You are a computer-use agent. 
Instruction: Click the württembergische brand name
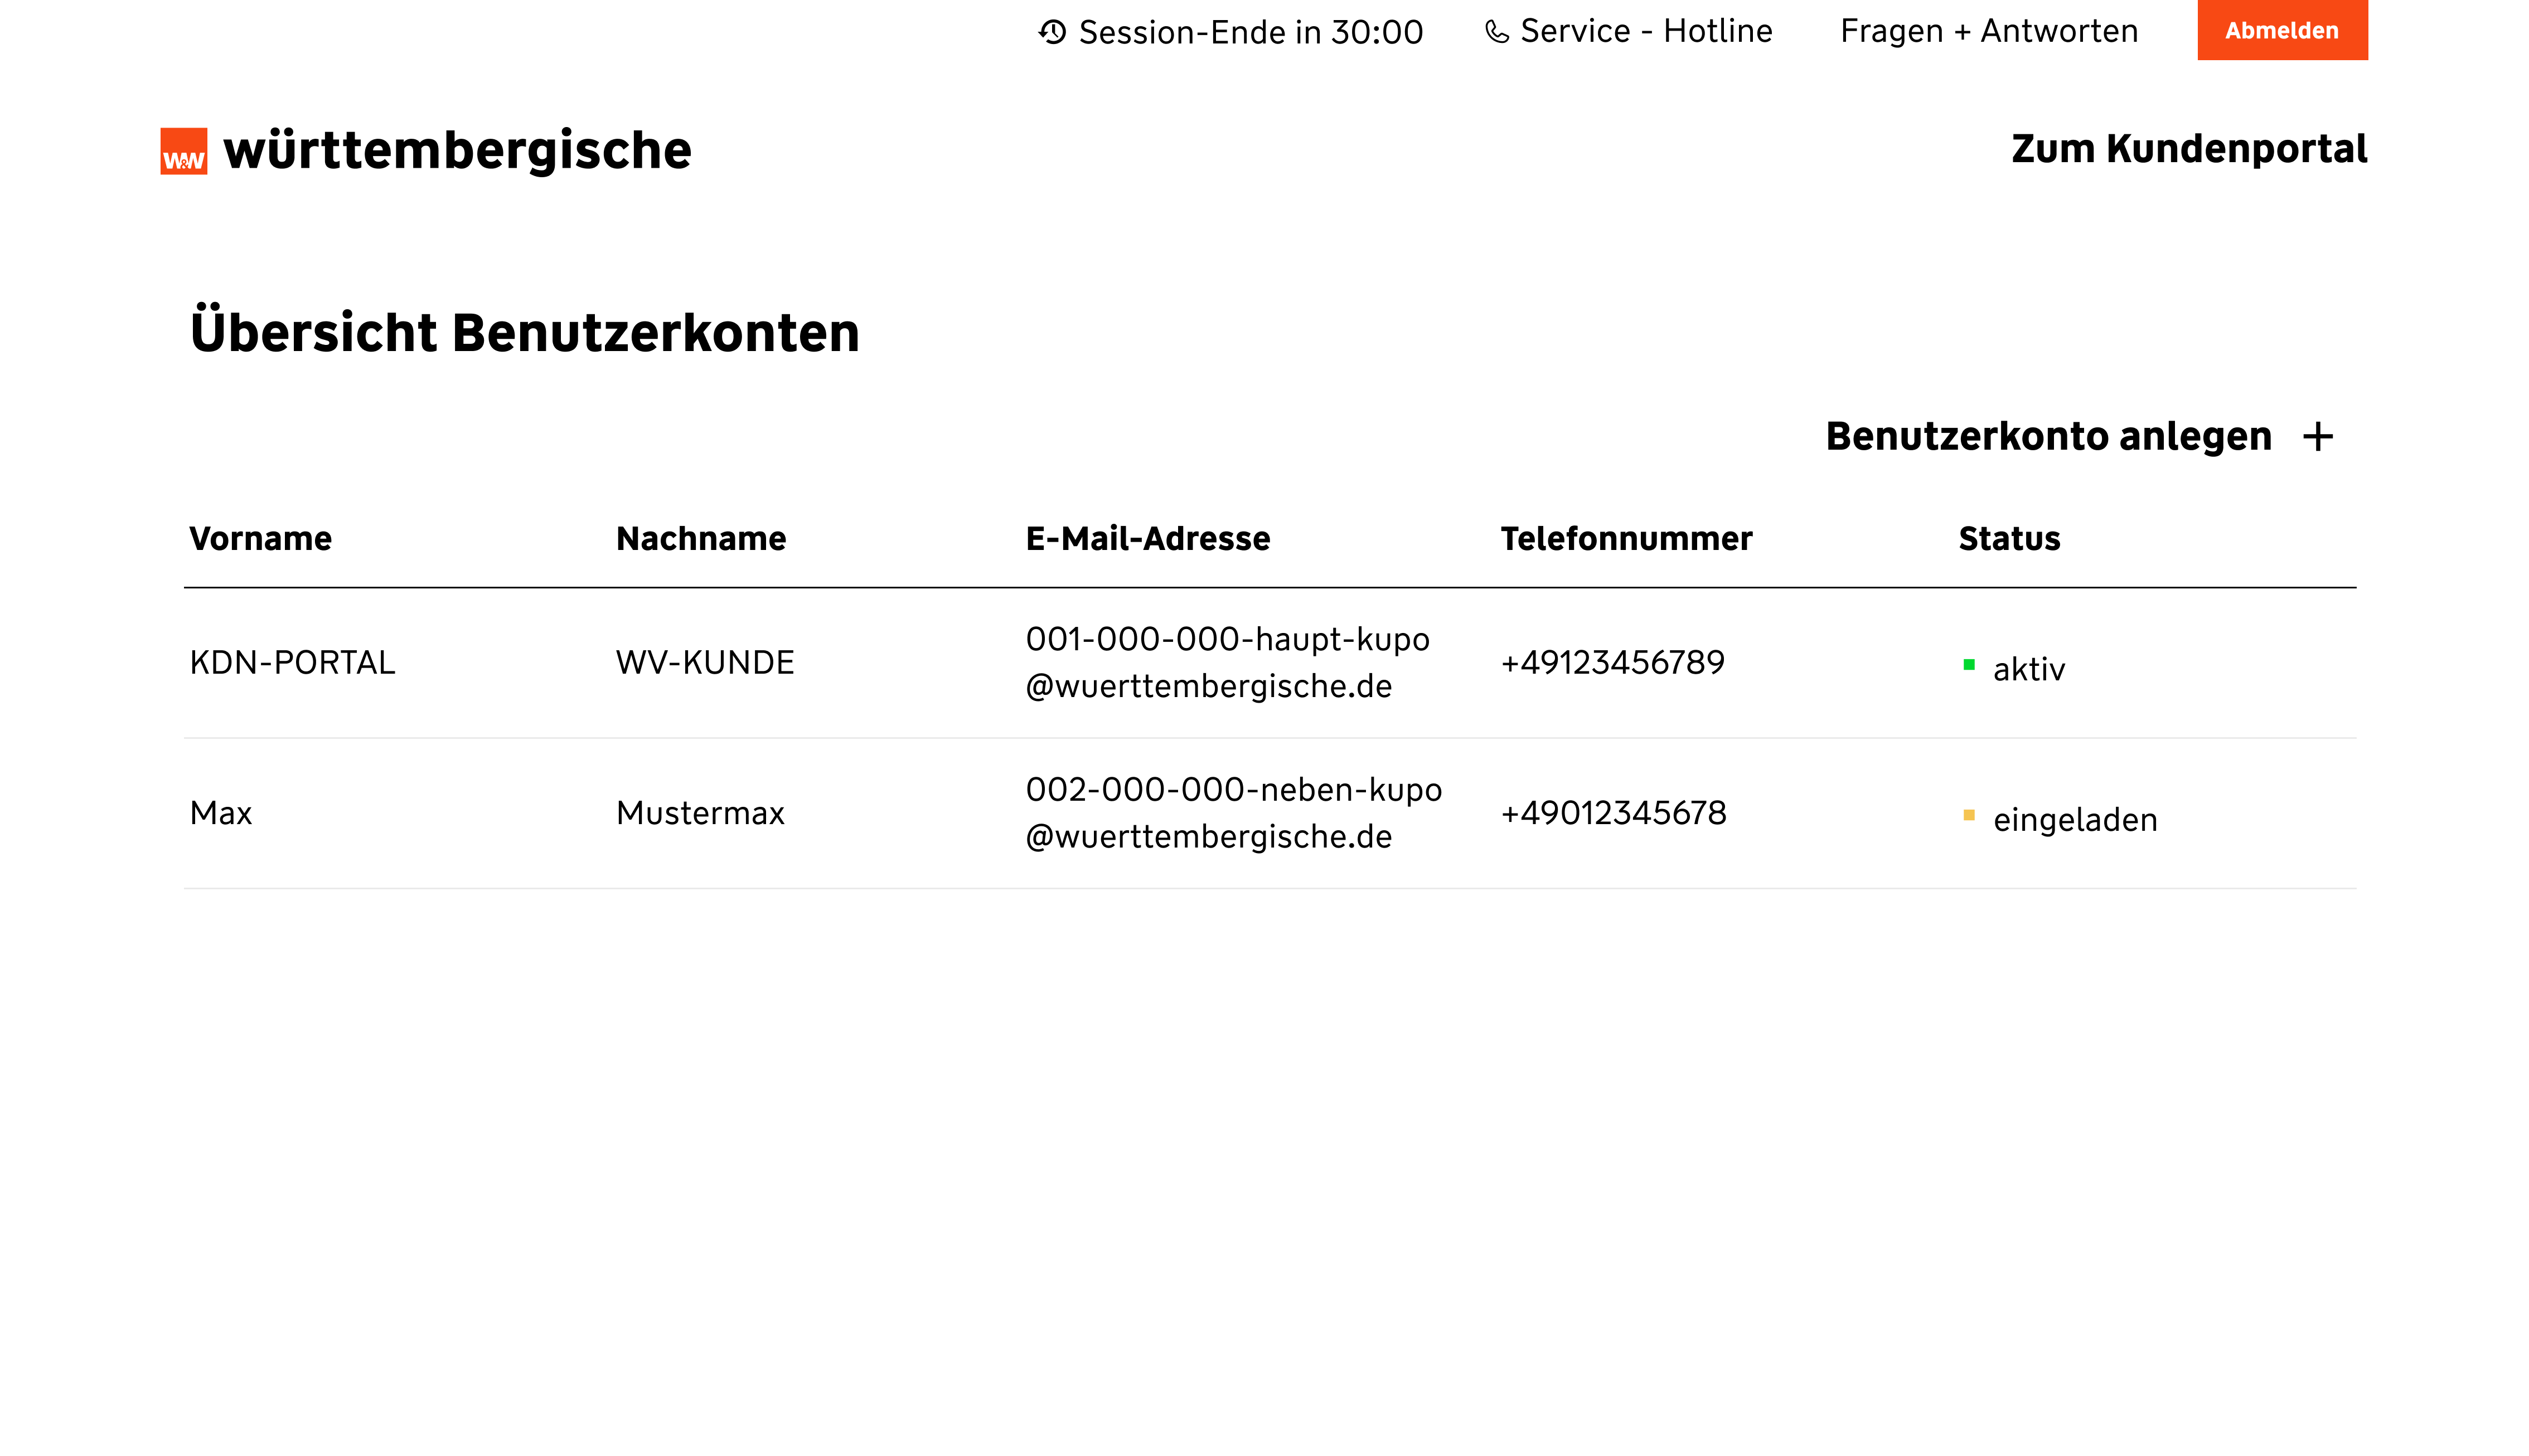click(456, 151)
